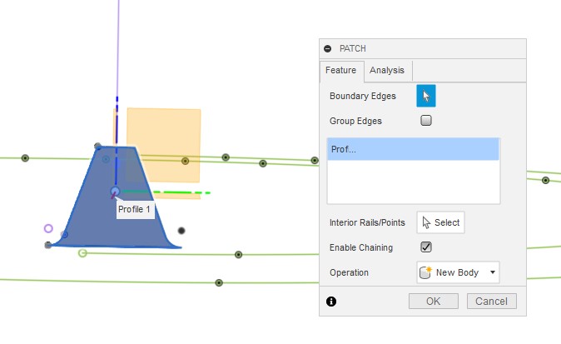Confirm the patch with OK
Image resolution: width=561 pixels, height=344 pixels.
pyautogui.click(x=433, y=302)
